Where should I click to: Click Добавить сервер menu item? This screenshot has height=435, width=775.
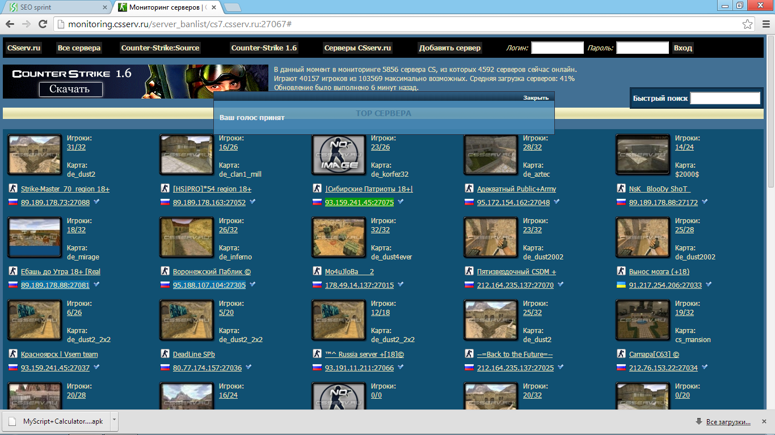tap(450, 48)
